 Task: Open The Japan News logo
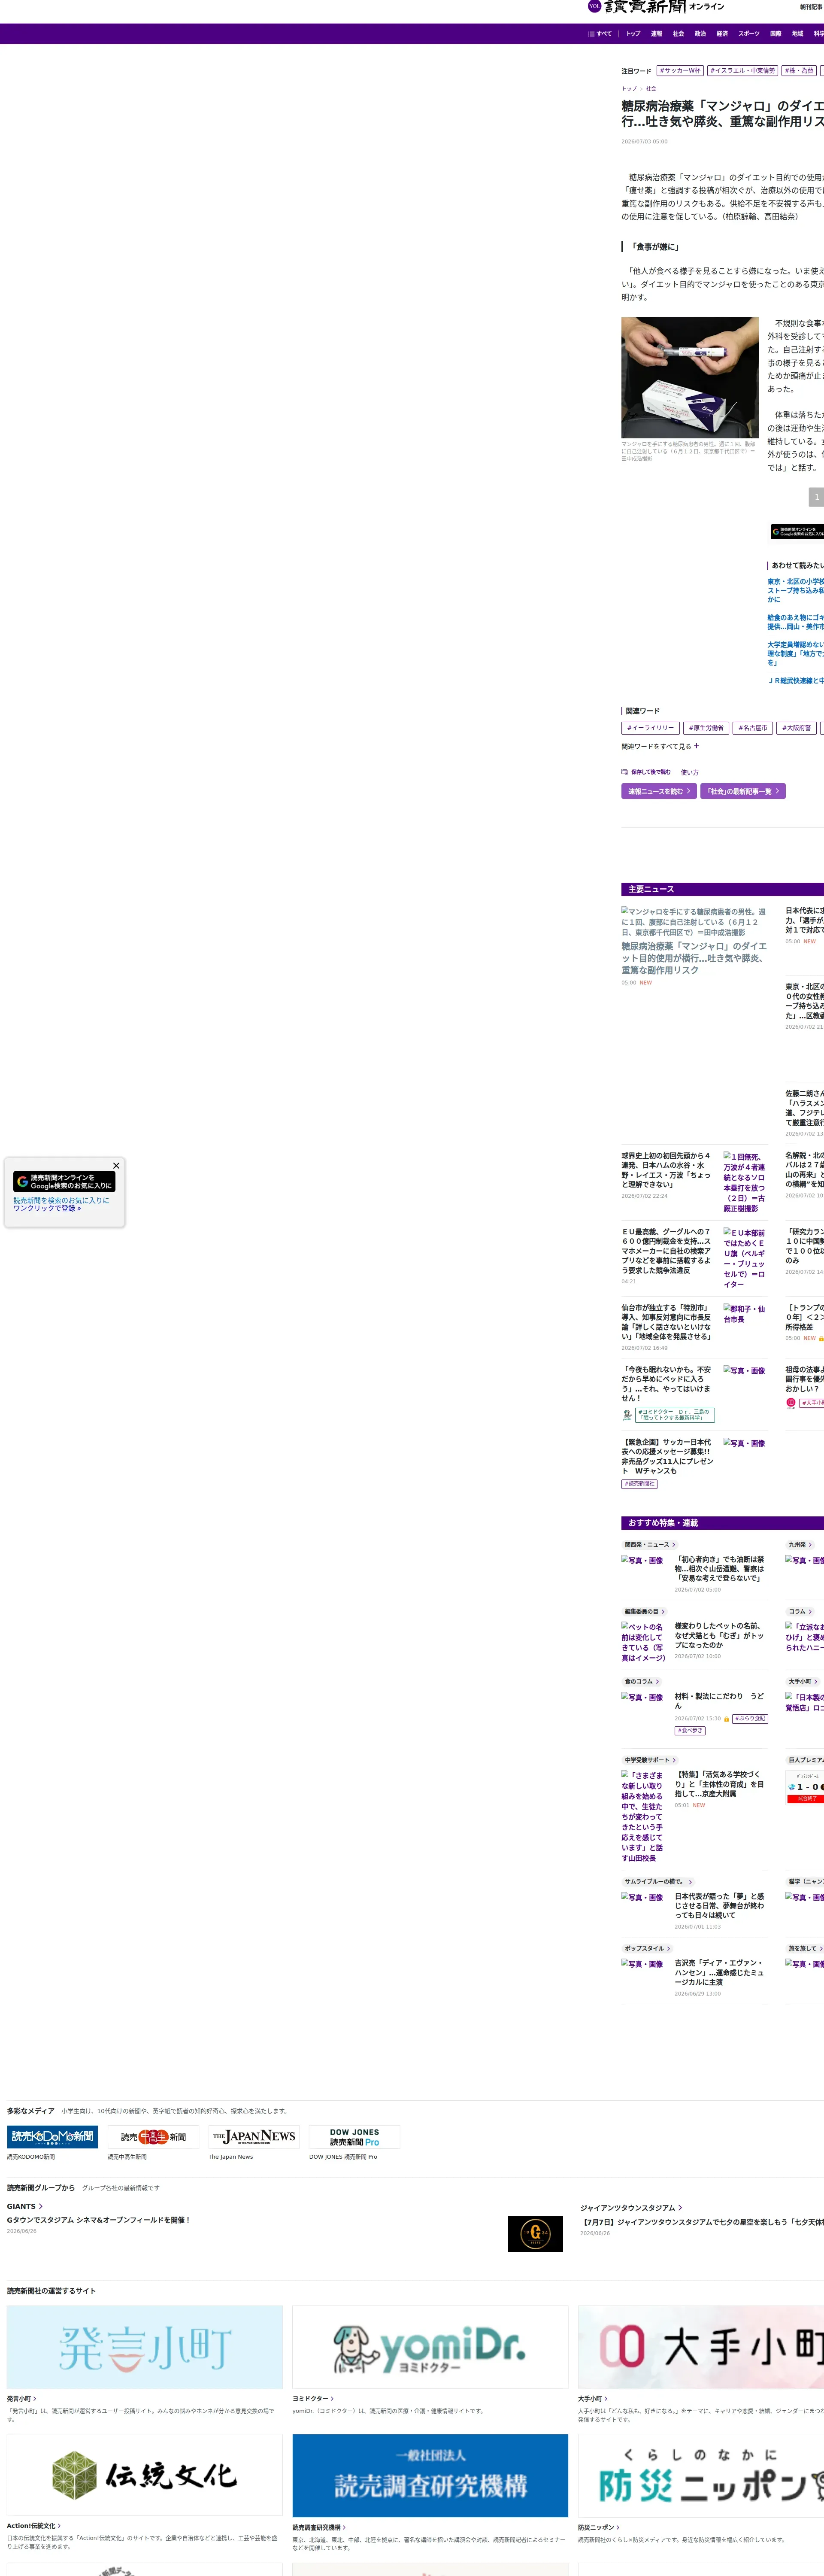[254, 2136]
